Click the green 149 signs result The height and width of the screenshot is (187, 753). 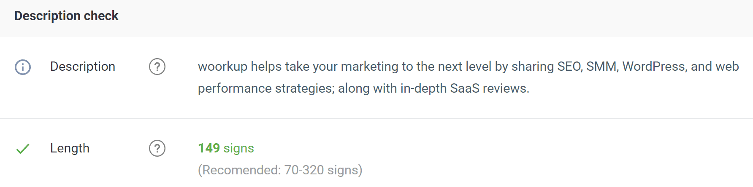pos(226,148)
